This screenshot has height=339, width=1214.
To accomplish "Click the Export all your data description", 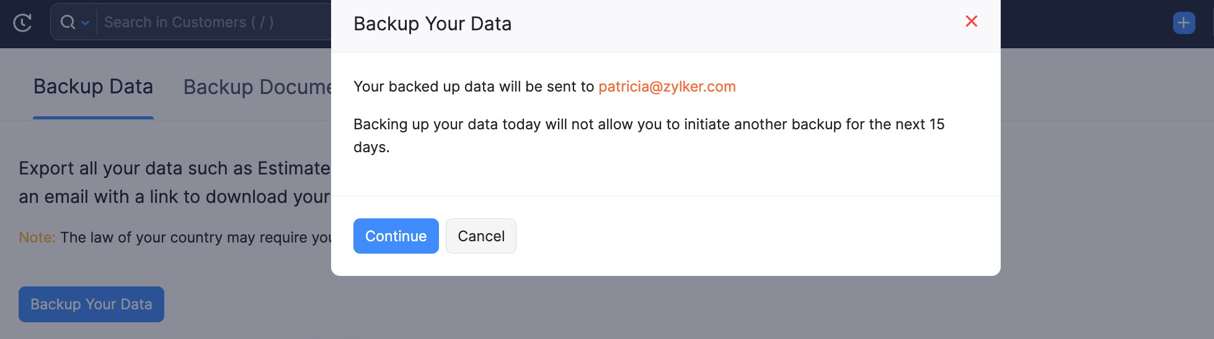I will (x=174, y=168).
